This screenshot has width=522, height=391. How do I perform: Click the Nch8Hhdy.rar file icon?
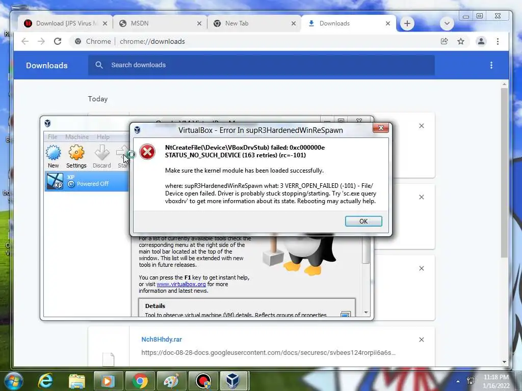pyautogui.click(x=108, y=359)
